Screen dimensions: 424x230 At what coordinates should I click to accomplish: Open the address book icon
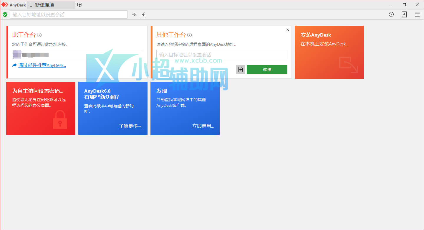pyautogui.click(x=404, y=14)
